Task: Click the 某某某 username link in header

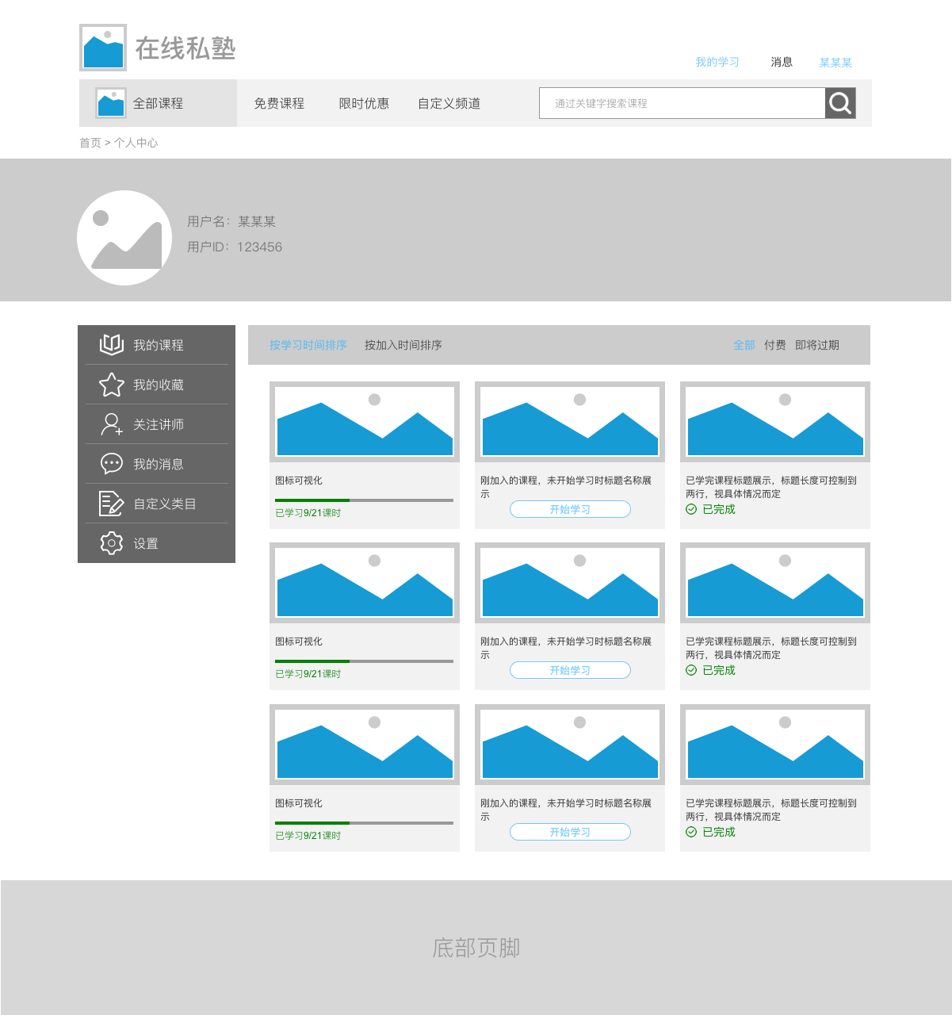Action: (835, 63)
